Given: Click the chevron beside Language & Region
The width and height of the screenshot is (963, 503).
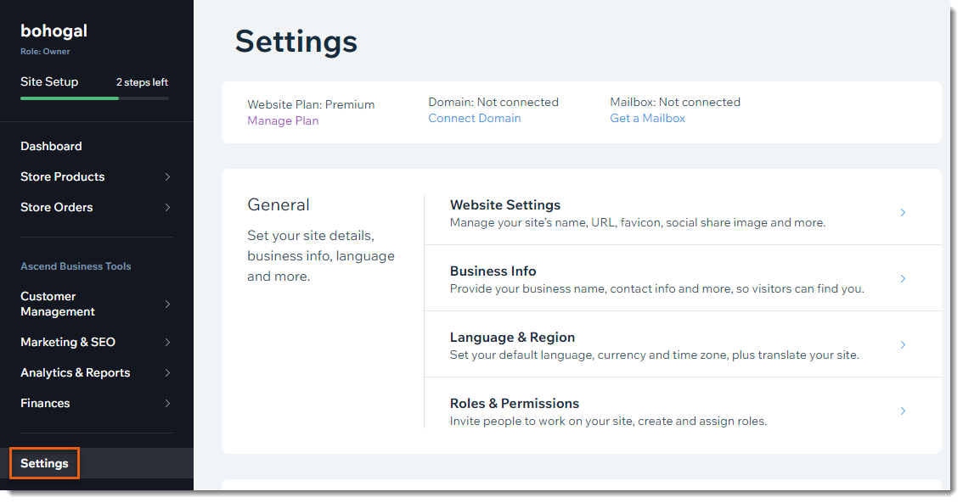Looking at the screenshot, I should pyautogui.click(x=903, y=344).
